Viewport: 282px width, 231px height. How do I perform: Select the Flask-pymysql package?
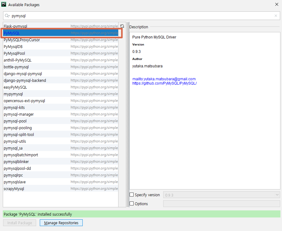(x=60, y=26)
